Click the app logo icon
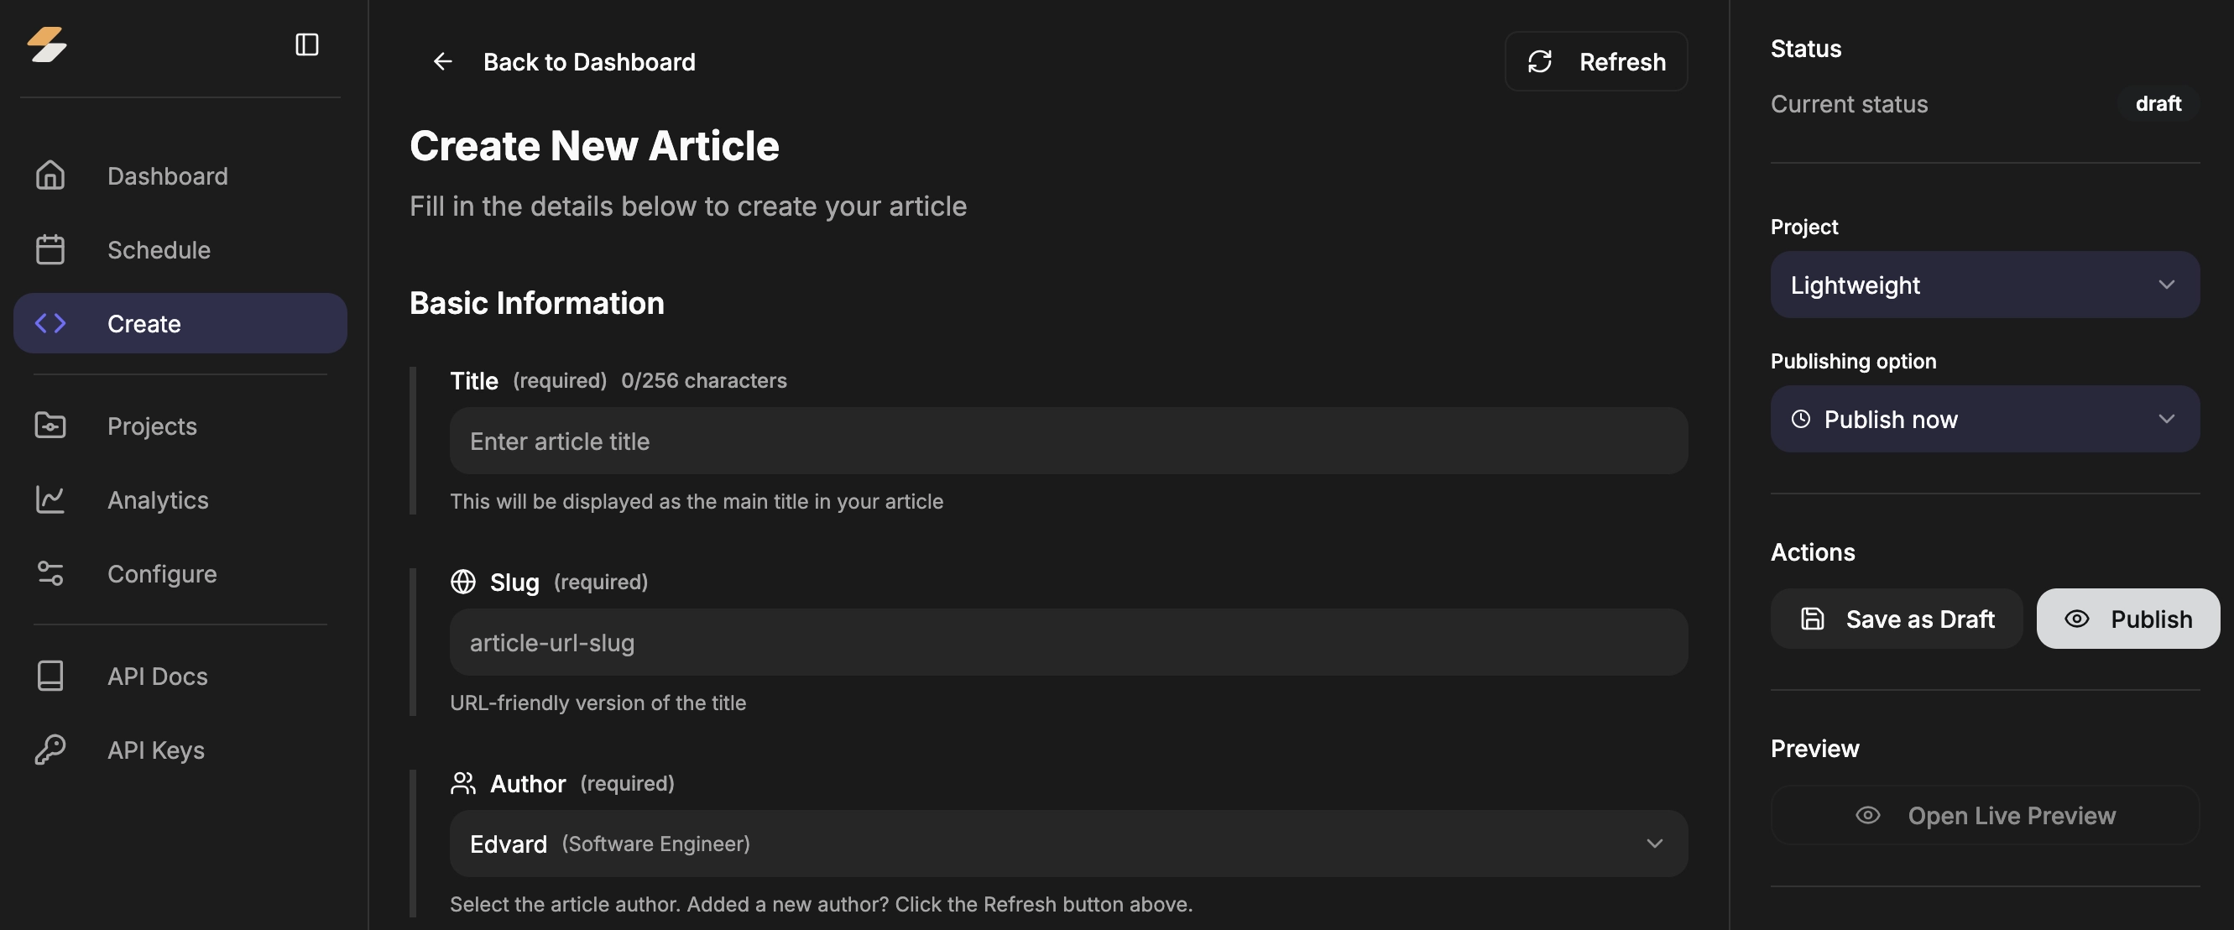This screenshot has width=2234, height=930. (47, 44)
